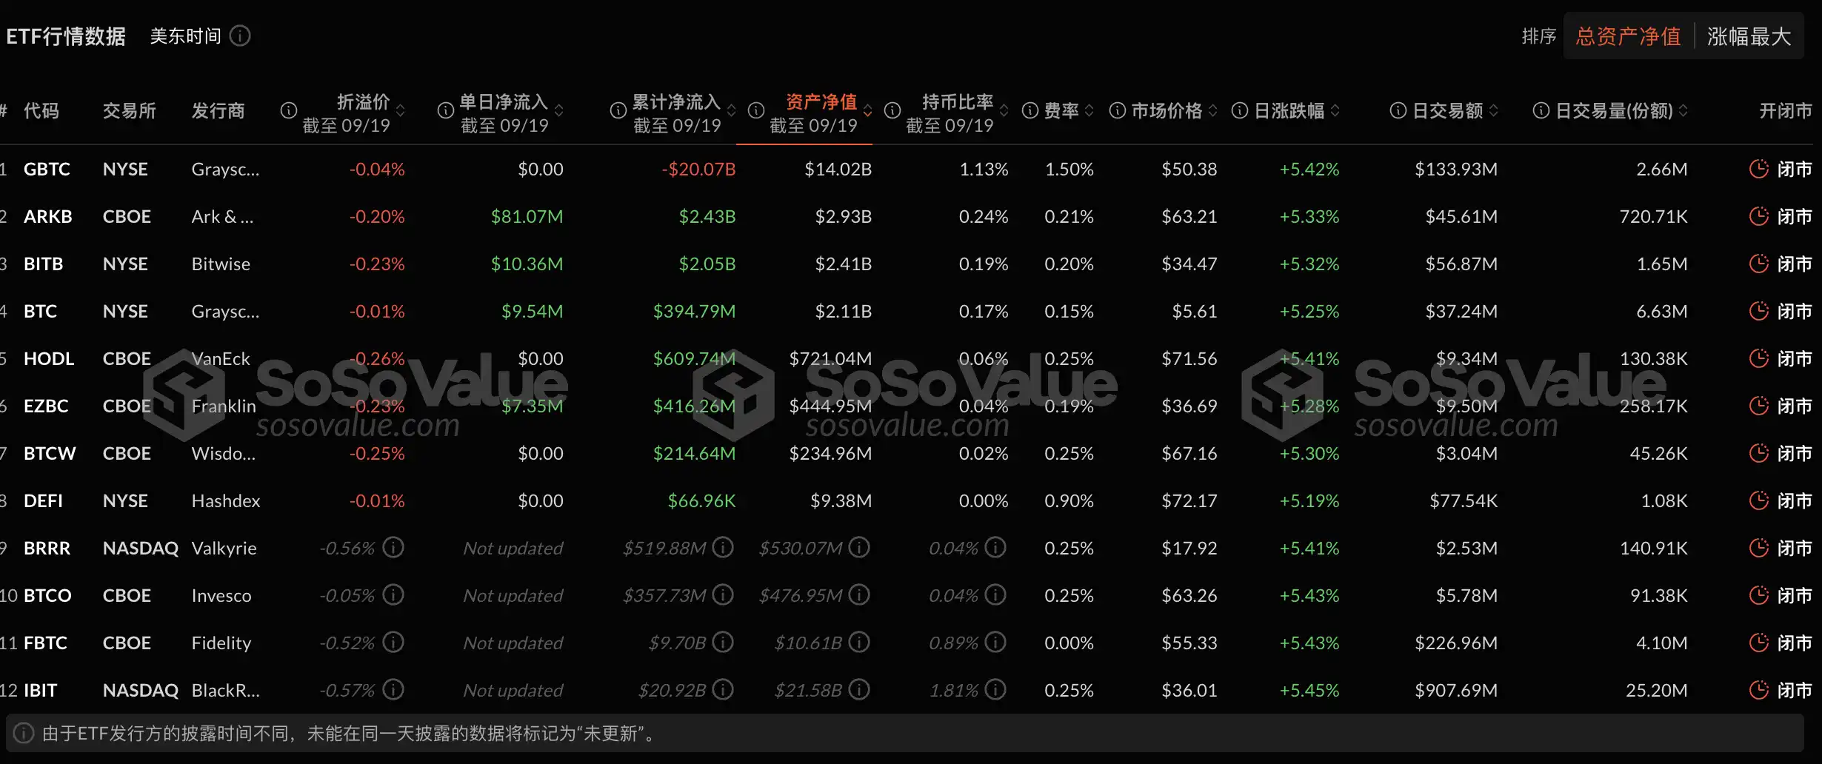The height and width of the screenshot is (764, 1822).
Task: Click info icon next to FBTC's $9.70B inflow
Action: [723, 643]
